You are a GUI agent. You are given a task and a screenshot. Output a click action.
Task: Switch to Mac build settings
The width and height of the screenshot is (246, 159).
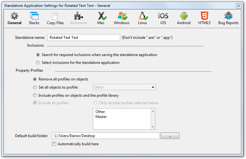(x=101, y=18)
